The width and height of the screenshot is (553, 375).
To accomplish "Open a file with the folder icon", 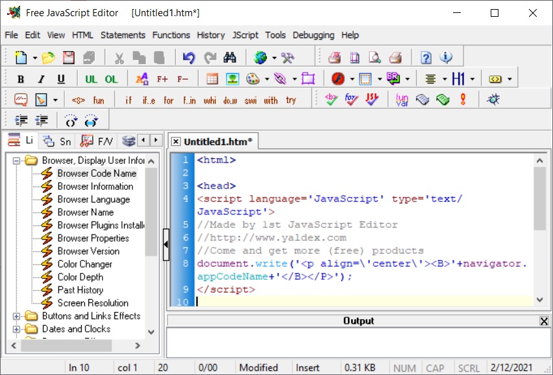I will 48,58.
